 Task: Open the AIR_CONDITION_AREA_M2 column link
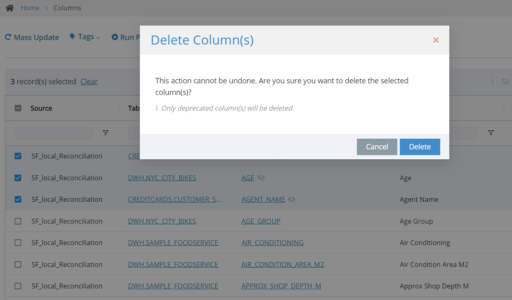tap(283, 265)
